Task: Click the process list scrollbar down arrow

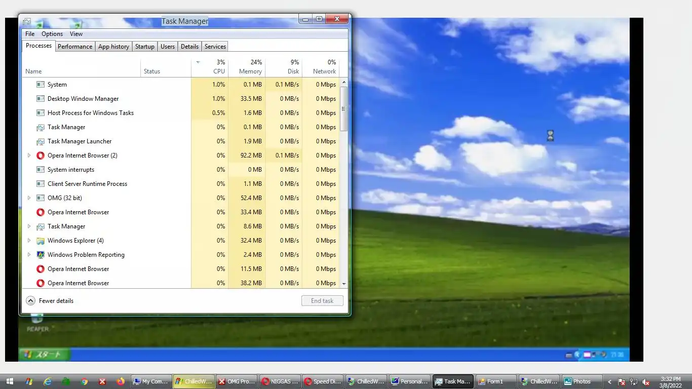Action: click(x=344, y=284)
